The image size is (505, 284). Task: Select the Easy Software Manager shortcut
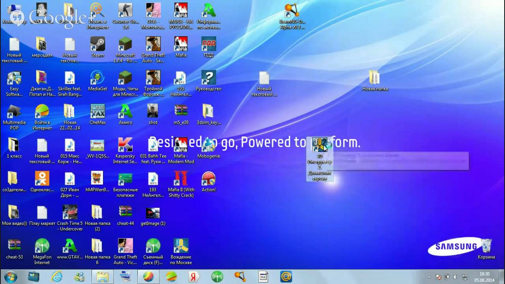click(14, 83)
